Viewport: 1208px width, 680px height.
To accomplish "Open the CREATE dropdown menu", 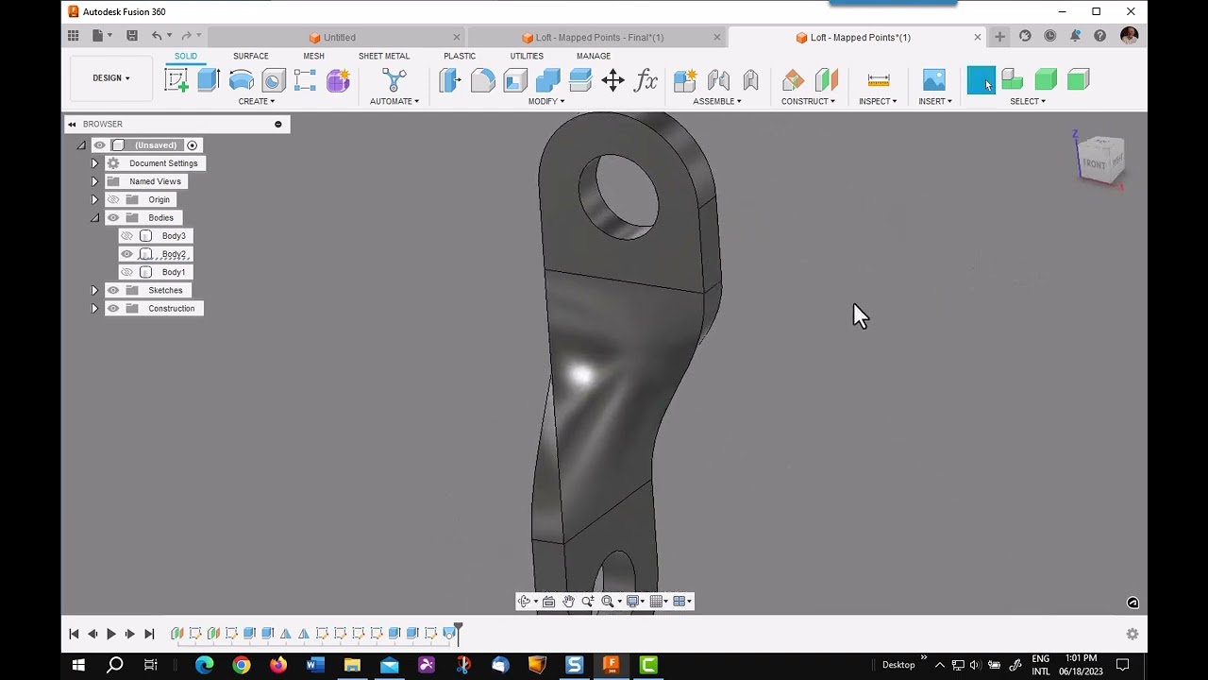I will click(256, 101).
